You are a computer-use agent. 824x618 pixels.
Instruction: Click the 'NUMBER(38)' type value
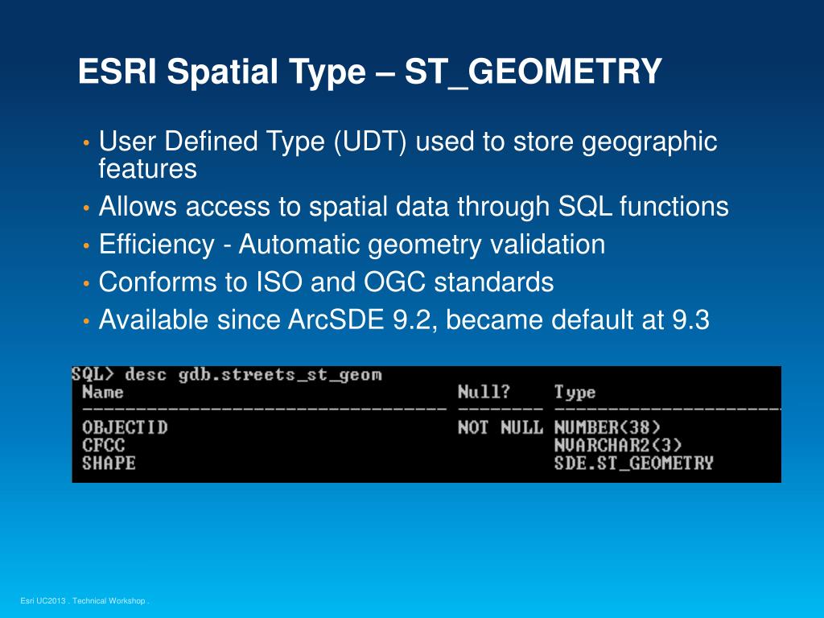tap(607, 427)
